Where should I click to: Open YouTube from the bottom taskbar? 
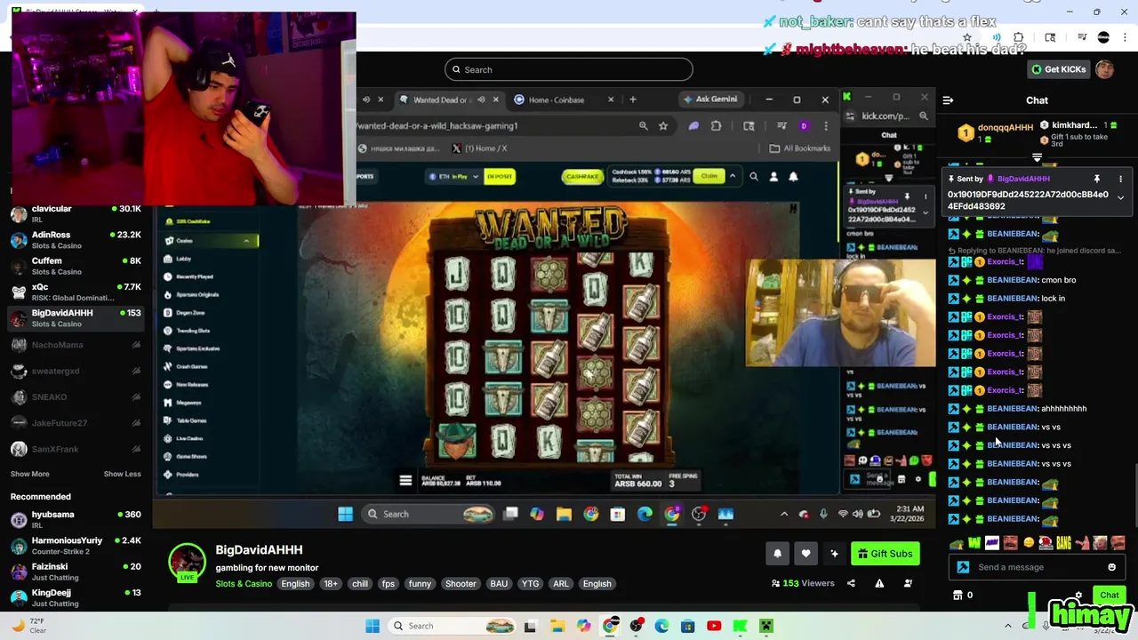[x=714, y=626]
